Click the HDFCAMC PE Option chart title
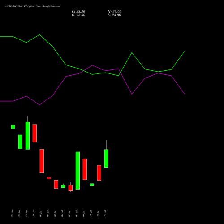The image size is (224, 224). [33, 7]
